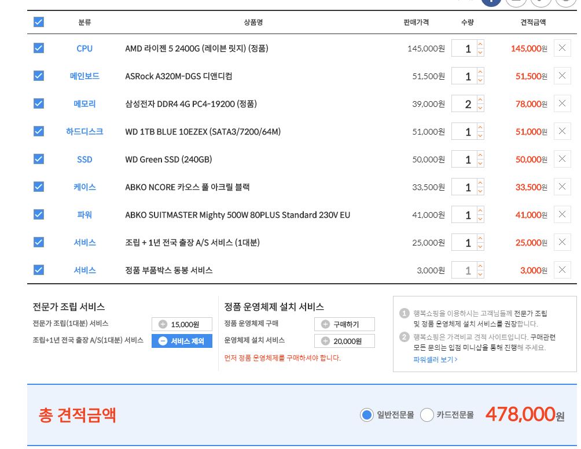Image resolution: width=581 pixels, height=449 pixels.
Task: Click plus icon on 15,000원 assembly button
Action: [163, 324]
